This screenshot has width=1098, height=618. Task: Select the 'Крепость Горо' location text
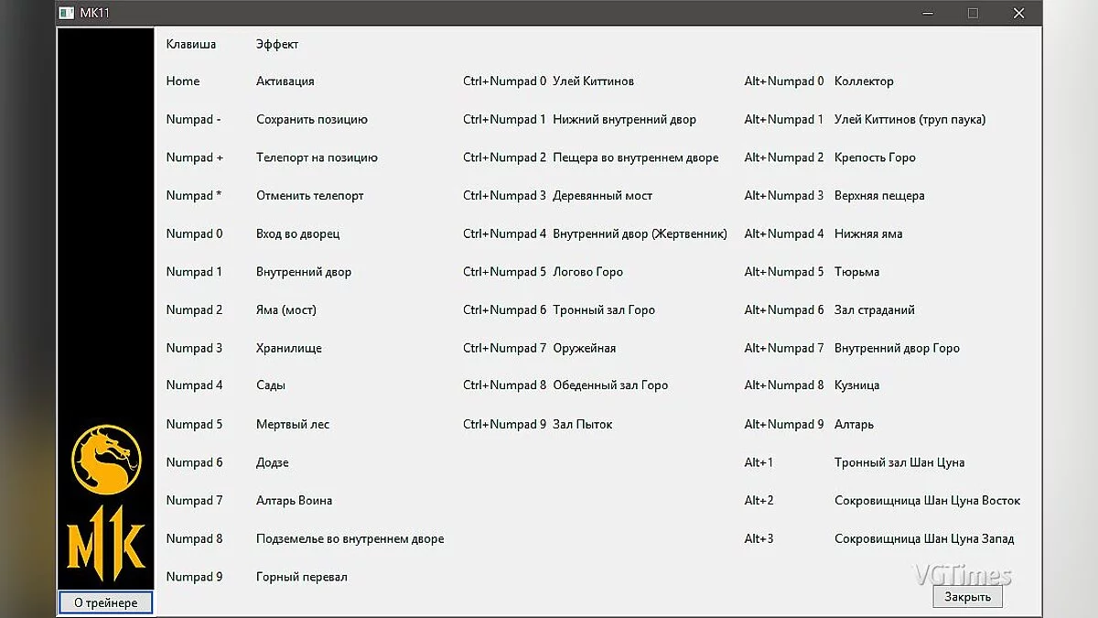[x=875, y=157]
